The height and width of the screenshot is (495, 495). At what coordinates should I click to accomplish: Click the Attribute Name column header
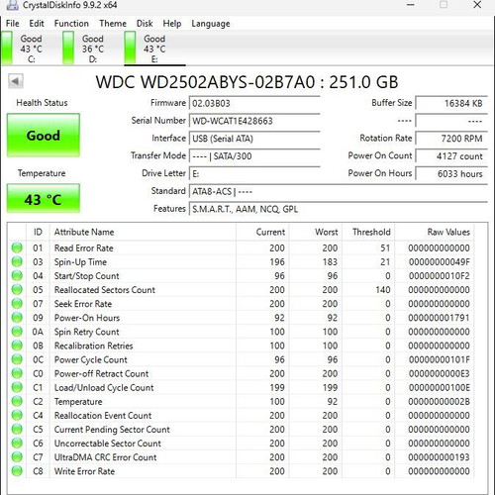click(x=143, y=232)
